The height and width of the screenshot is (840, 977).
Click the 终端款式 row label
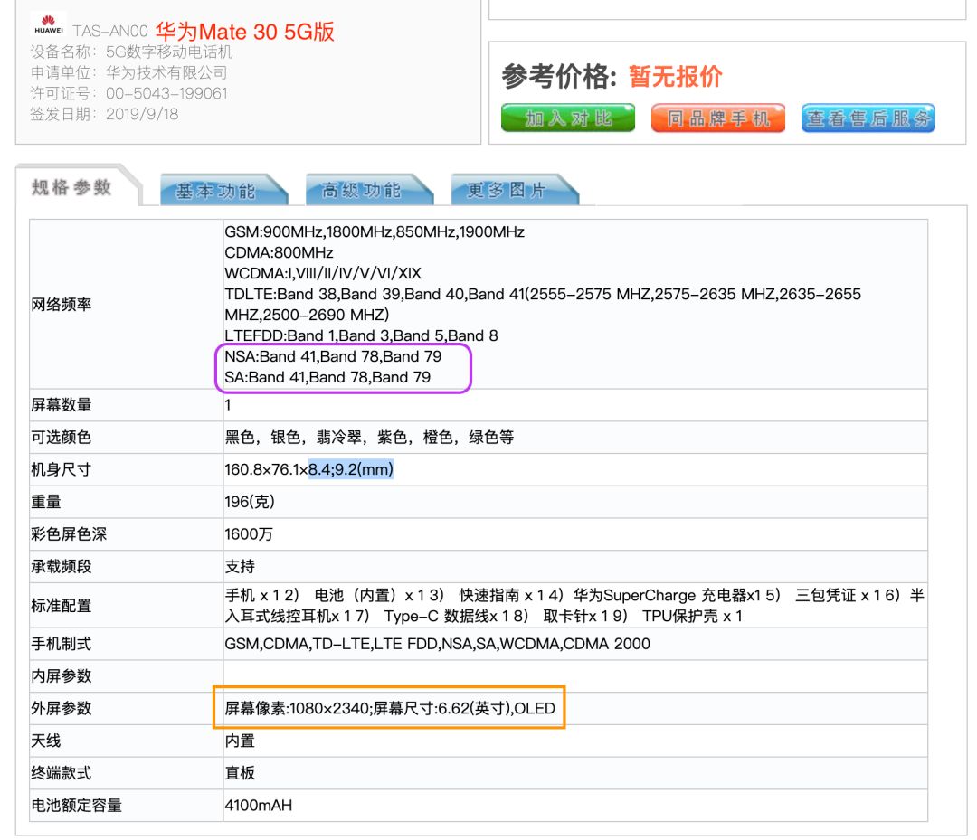coord(62,773)
